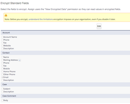This screenshot has height=104, width=130.
Task: Enable the Mailing Address checkbox
Action: [2, 60]
